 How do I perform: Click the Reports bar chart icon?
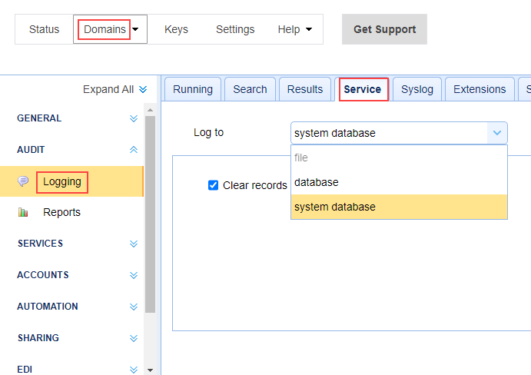pos(24,213)
